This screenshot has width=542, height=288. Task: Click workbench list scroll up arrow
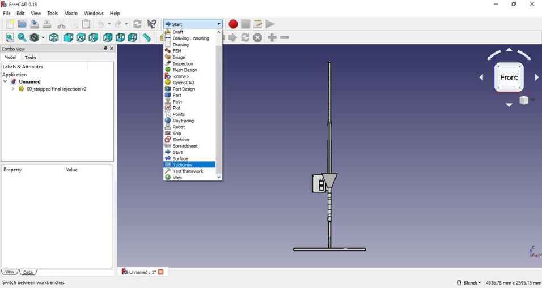click(x=219, y=32)
